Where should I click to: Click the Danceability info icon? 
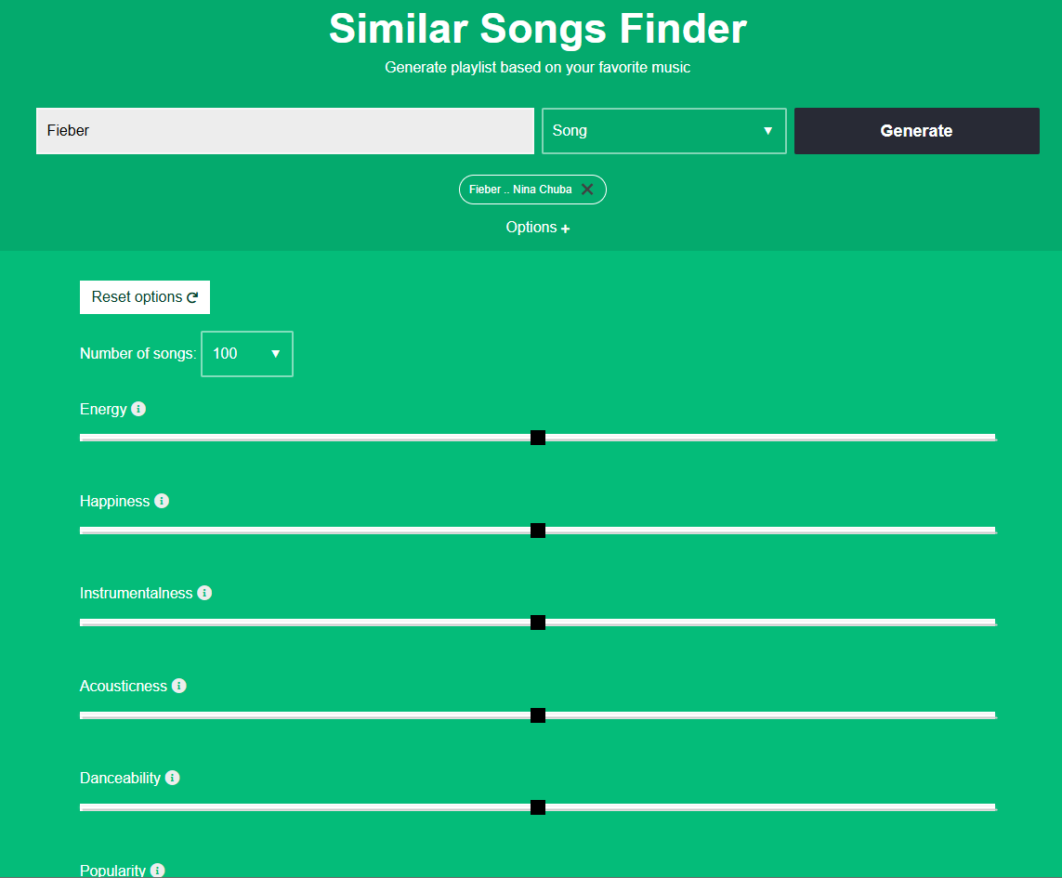(x=173, y=778)
